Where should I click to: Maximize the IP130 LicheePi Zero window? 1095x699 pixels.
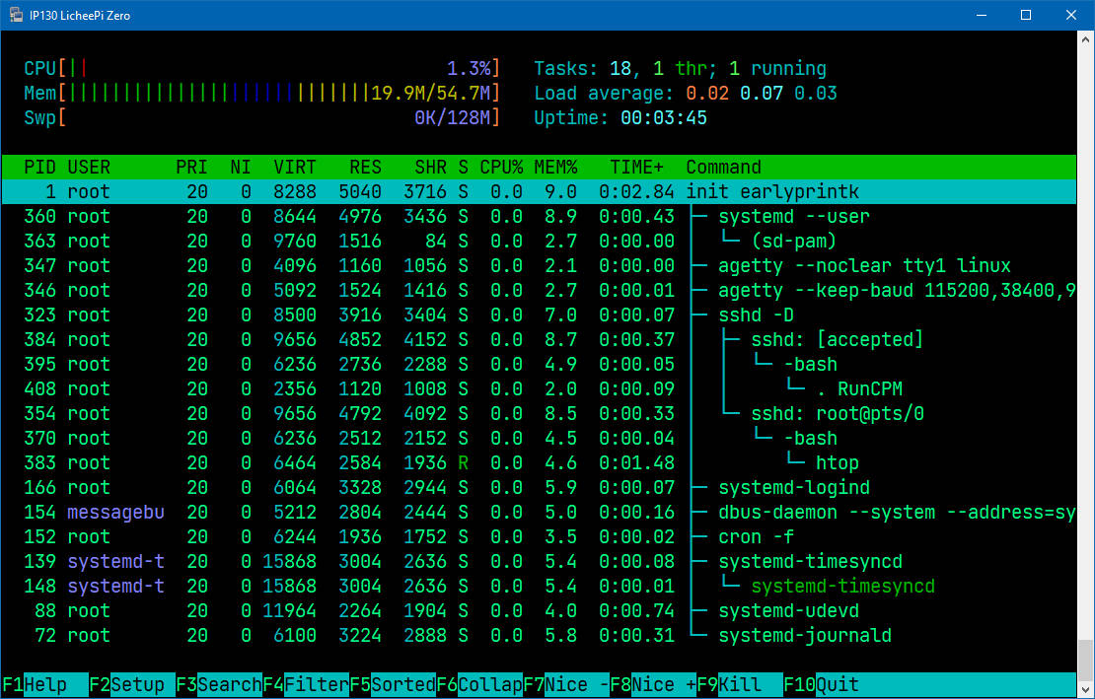pyautogui.click(x=1025, y=15)
